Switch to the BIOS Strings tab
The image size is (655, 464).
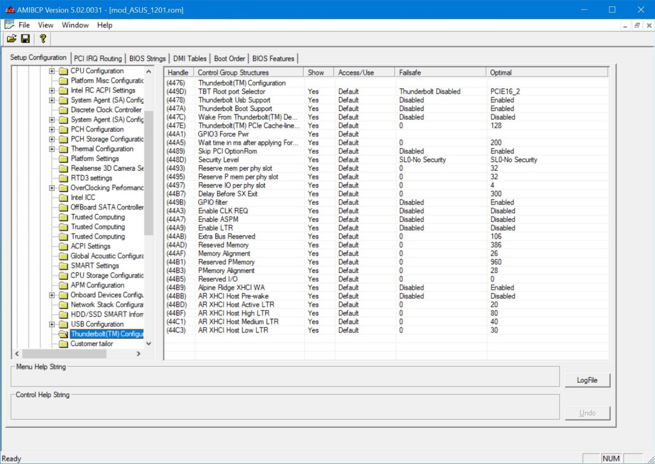point(147,58)
